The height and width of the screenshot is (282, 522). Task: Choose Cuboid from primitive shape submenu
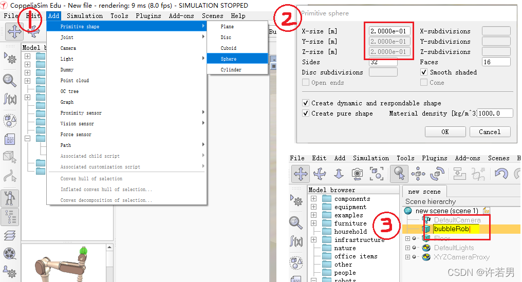tap(237, 48)
